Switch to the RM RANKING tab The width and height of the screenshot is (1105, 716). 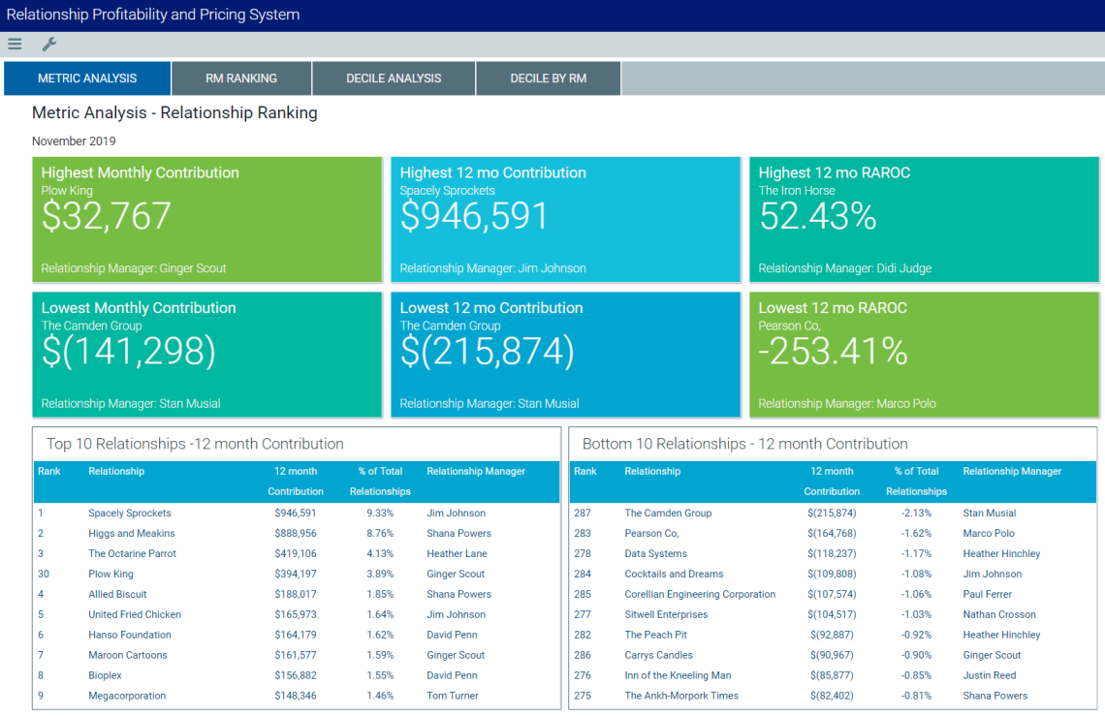[240, 78]
